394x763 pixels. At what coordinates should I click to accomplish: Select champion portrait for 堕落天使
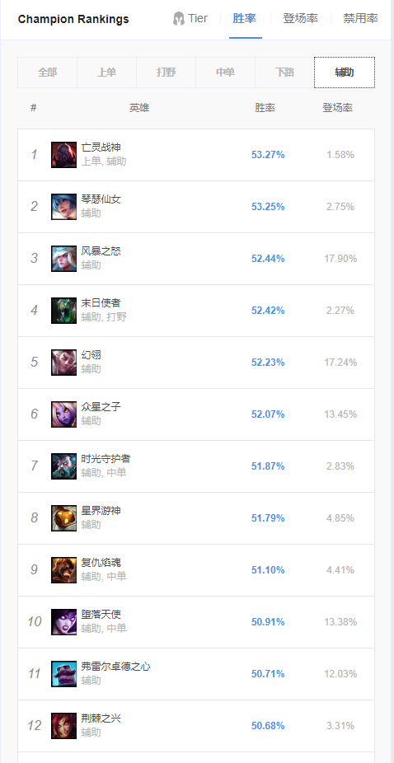pos(63,622)
